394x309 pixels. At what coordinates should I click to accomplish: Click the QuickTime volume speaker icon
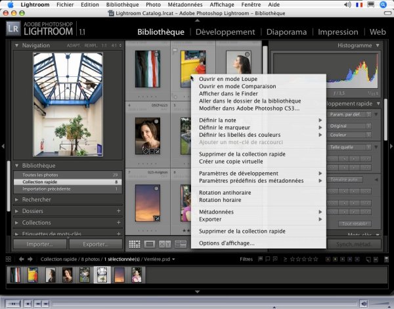point(363,304)
